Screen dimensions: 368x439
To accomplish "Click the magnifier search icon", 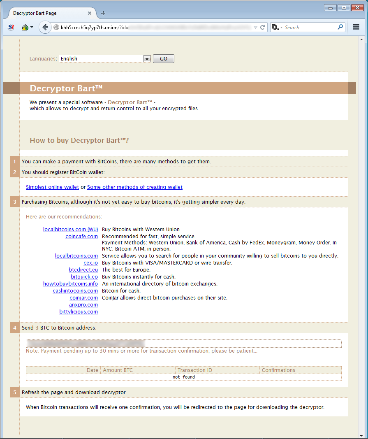I will point(340,27).
